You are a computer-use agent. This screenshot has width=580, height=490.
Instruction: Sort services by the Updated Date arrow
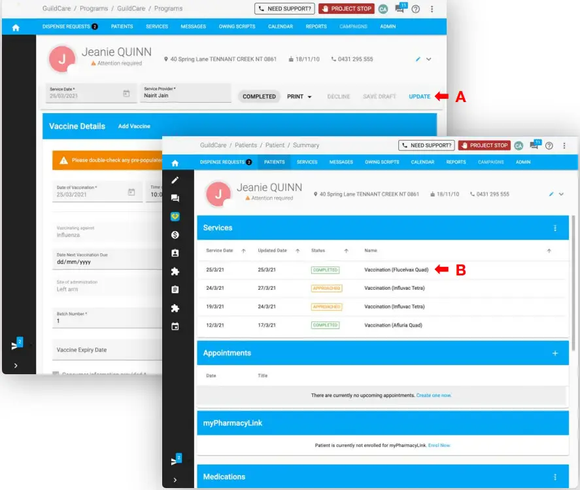[x=298, y=251]
